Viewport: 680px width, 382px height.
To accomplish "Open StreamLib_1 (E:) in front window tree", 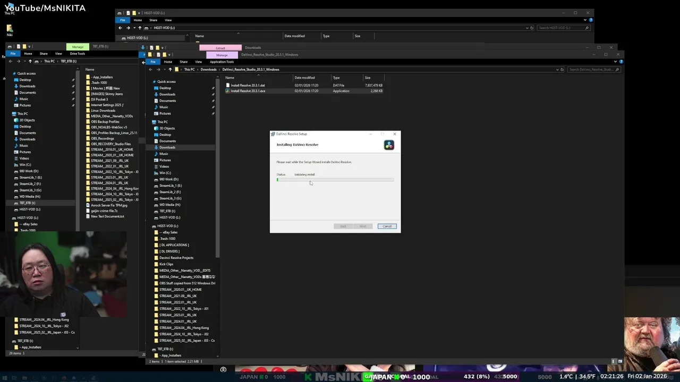I will coord(171,186).
